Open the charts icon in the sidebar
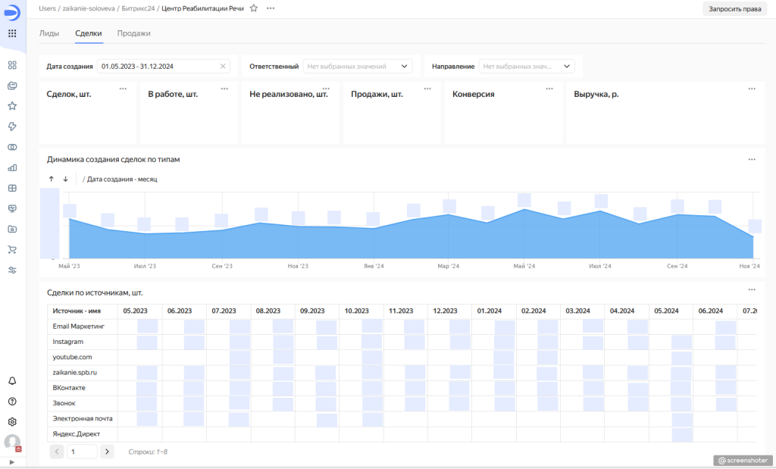 (x=12, y=167)
